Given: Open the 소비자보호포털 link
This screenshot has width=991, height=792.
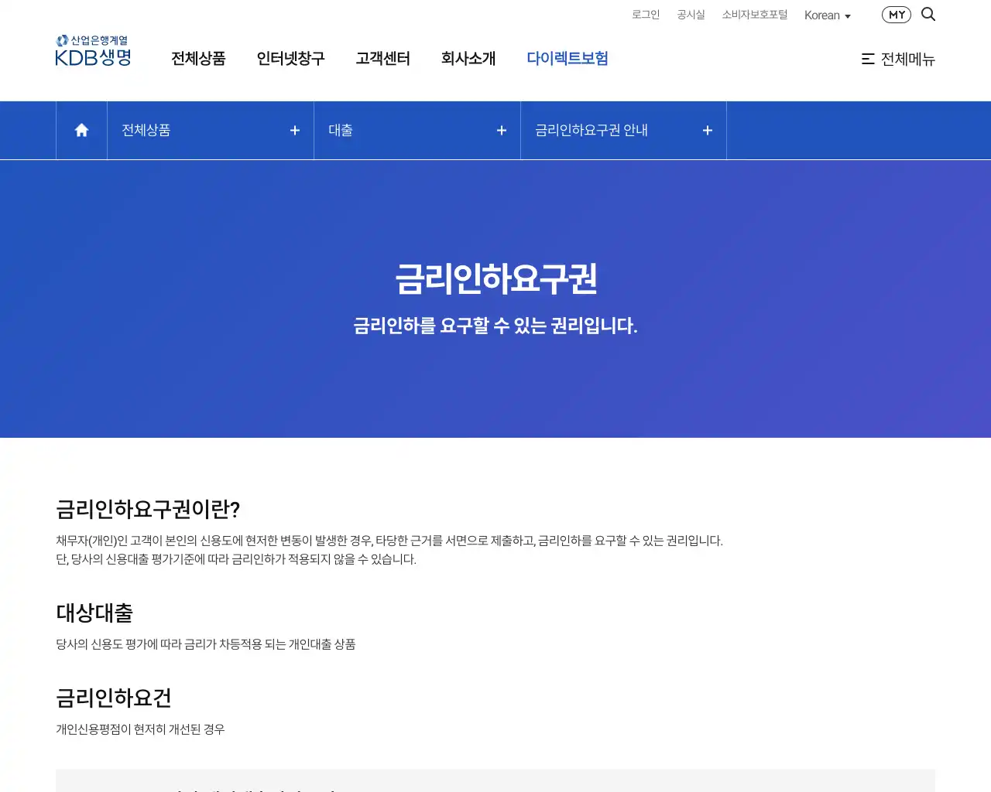Looking at the screenshot, I should 754,14.
